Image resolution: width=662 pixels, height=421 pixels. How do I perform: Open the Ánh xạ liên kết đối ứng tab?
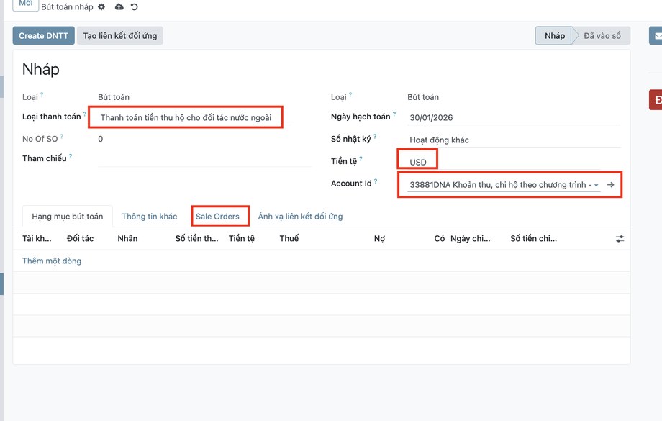[x=300, y=216]
